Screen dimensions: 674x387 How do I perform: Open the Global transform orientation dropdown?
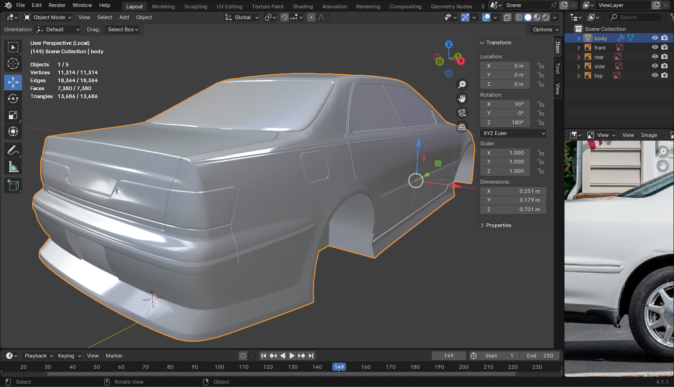click(242, 17)
